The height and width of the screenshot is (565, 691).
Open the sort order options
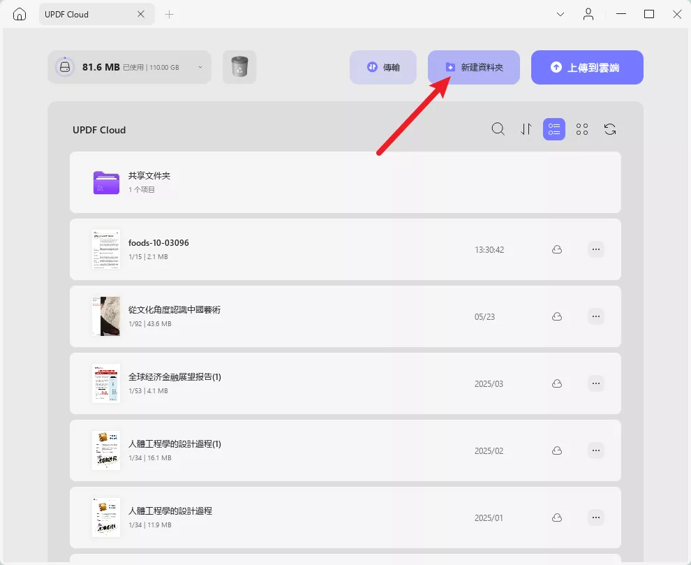[526, 129]
